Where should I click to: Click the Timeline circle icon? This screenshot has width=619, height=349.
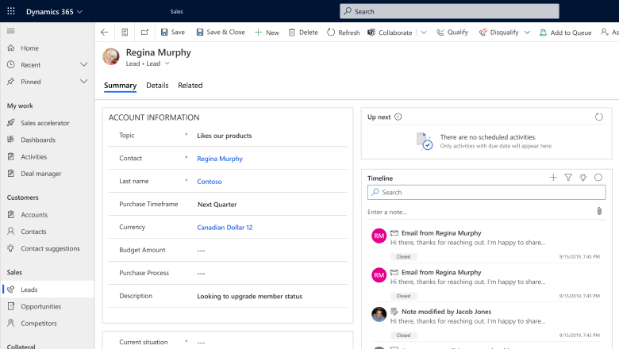pos(598,178)
